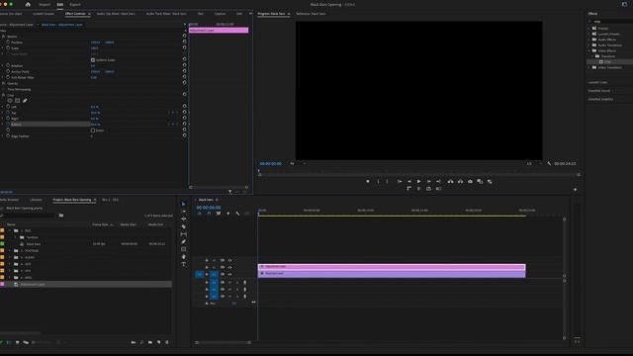Open the Import workspace tab

(x=45, y=4)
